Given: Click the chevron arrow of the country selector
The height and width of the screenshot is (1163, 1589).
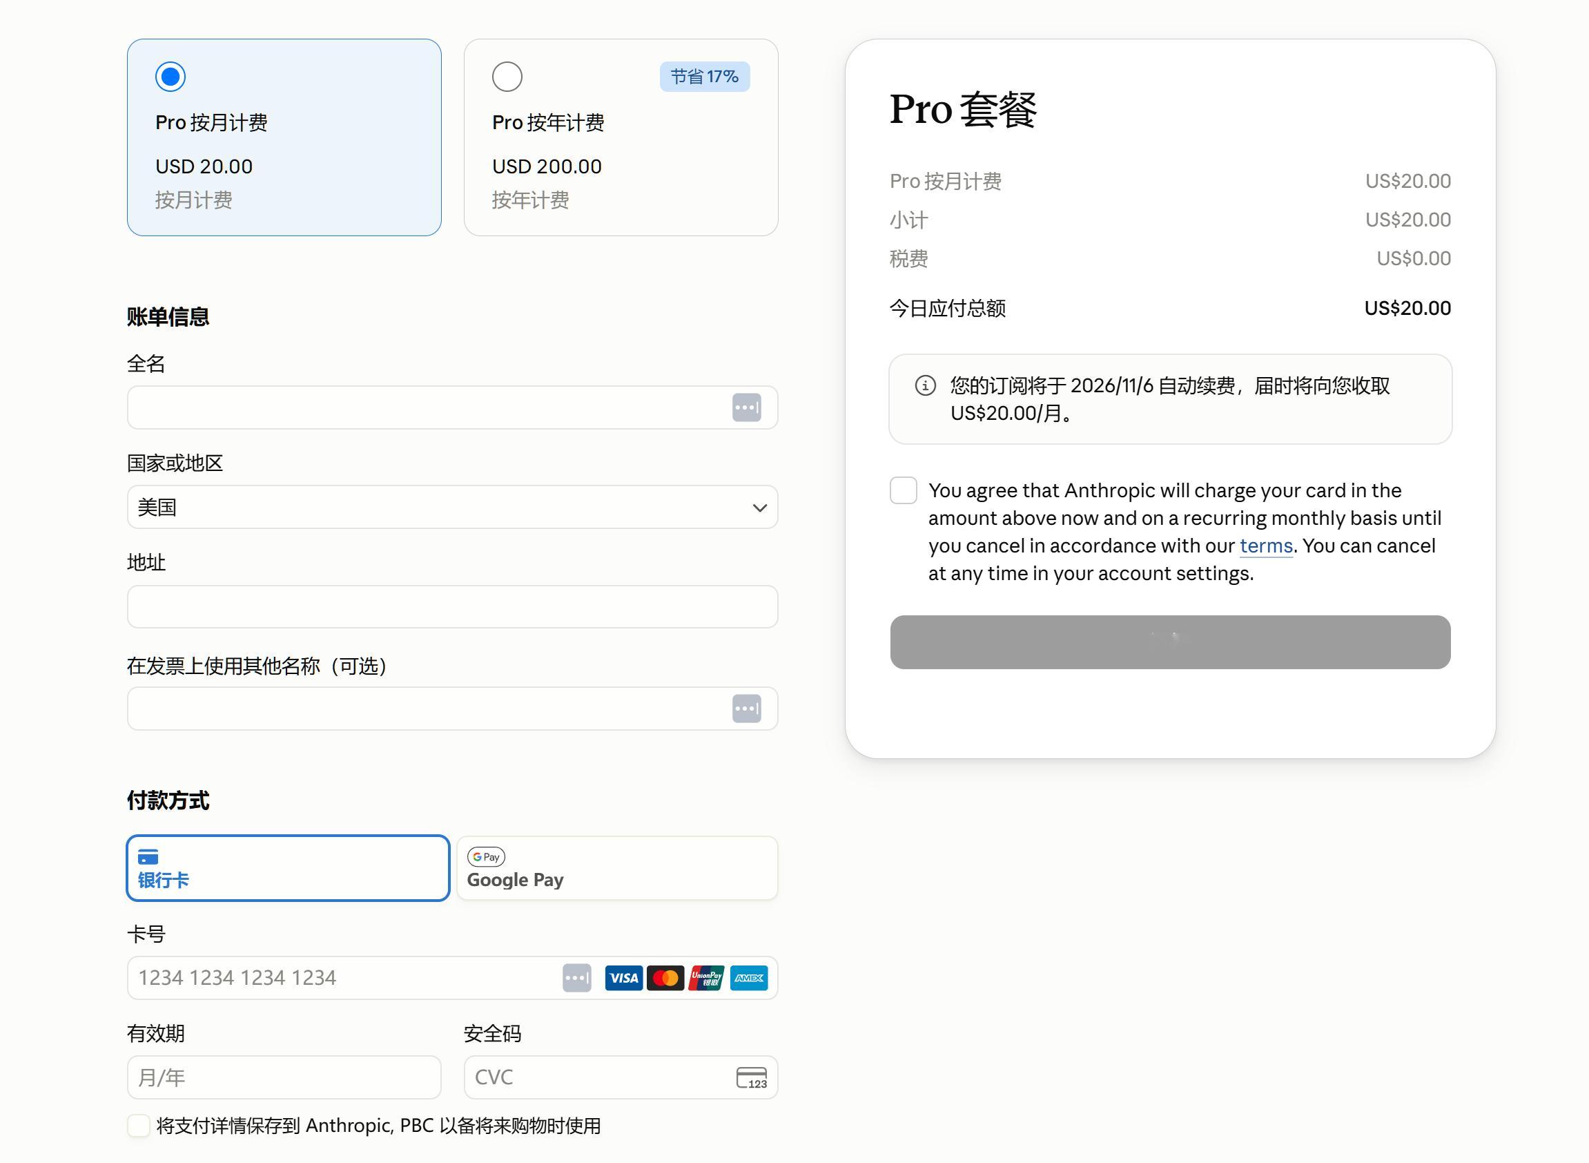Looking at the screenshot, I should click(x=759, y=508).
